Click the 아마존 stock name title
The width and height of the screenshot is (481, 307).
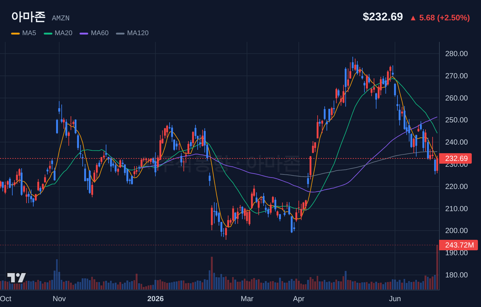(x=28, y=17)
